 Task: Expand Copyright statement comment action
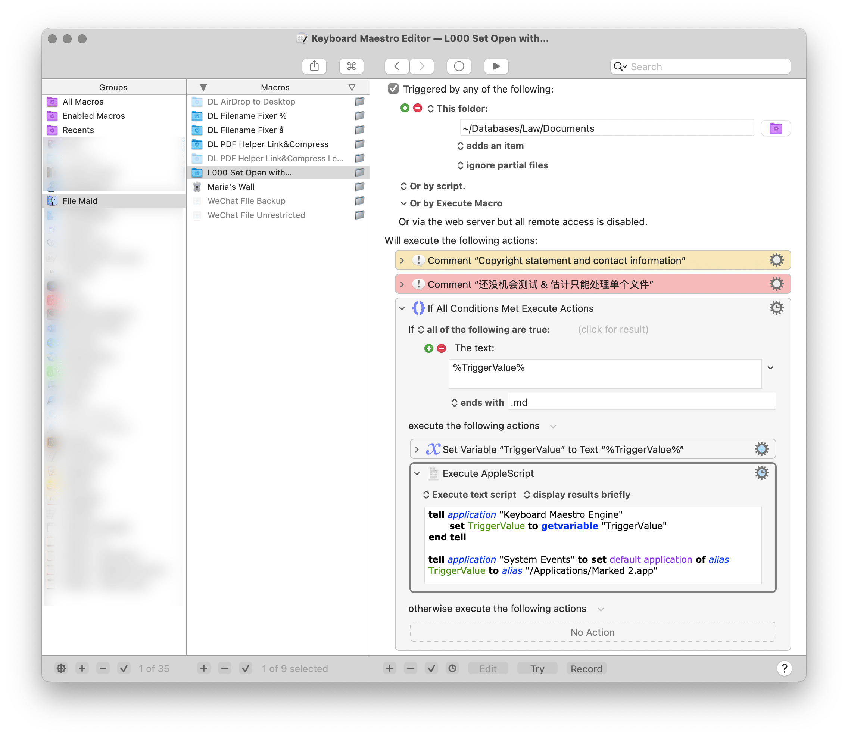402,260
